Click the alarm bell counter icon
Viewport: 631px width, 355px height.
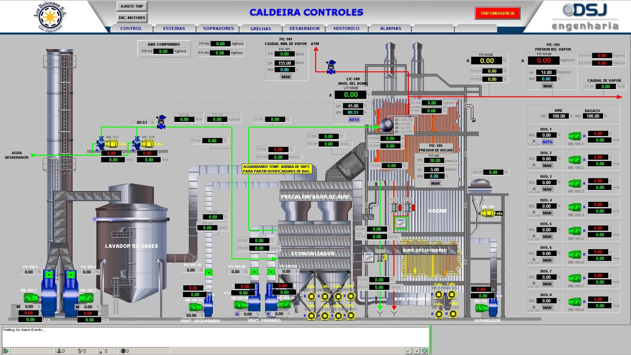tap(59, 351)
